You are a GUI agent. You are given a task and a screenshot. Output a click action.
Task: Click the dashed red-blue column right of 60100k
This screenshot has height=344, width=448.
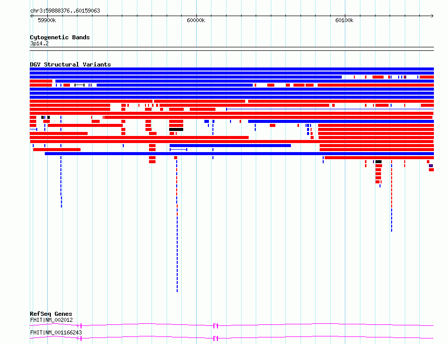tap(392, 196)
